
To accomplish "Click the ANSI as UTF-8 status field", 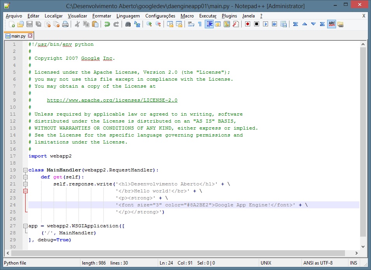I will 317,263.
